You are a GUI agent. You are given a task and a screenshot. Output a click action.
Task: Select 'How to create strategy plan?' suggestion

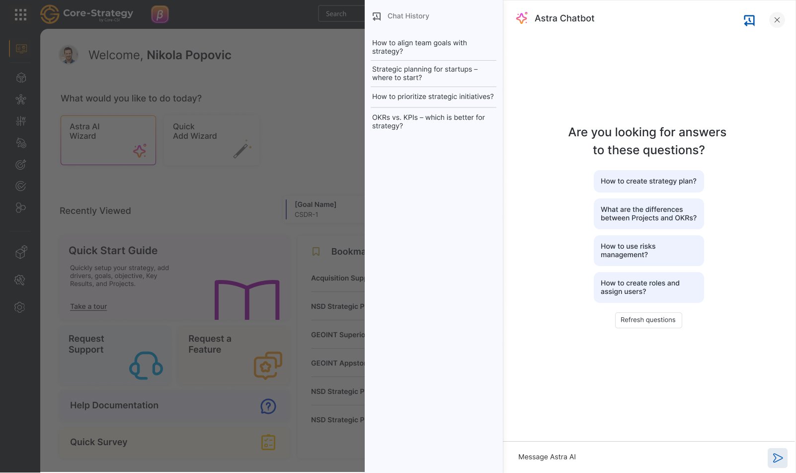(649, 182)
